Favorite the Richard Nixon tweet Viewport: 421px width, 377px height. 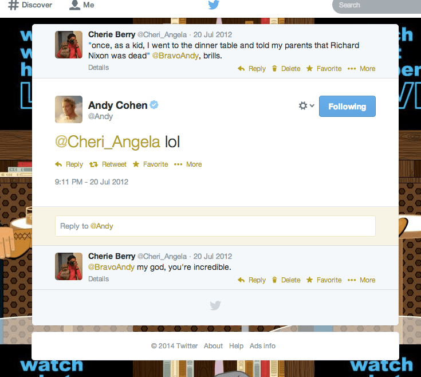click(x=324, y=69)
